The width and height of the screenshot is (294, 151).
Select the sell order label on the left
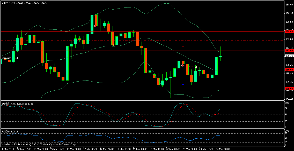pos(10,59)
